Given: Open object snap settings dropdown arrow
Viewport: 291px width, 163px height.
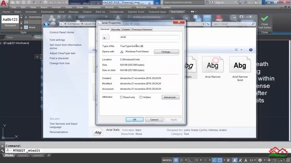Looking at the screenshot, I should [224, 160].
